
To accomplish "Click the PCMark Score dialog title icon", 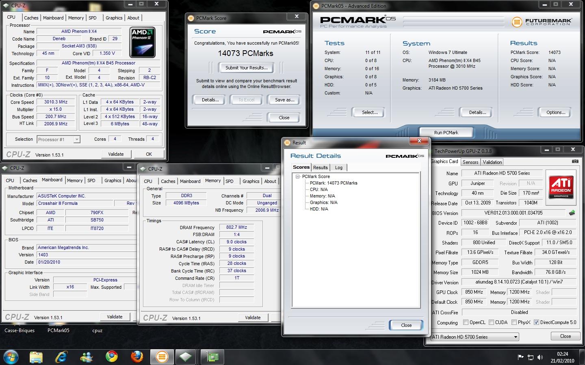I will pos(191,18).
